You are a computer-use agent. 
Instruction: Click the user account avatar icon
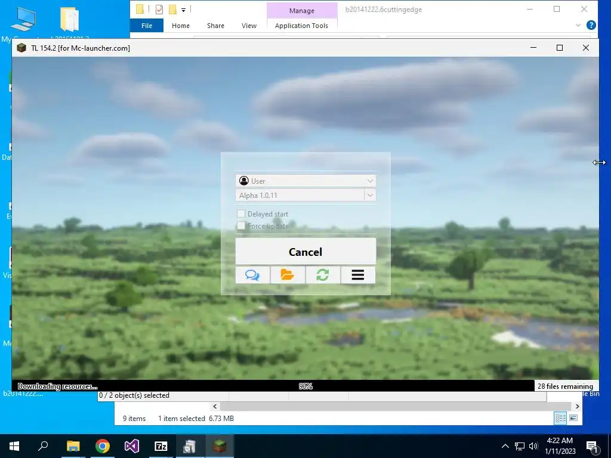pyautogui.click(x=244, y=181)
